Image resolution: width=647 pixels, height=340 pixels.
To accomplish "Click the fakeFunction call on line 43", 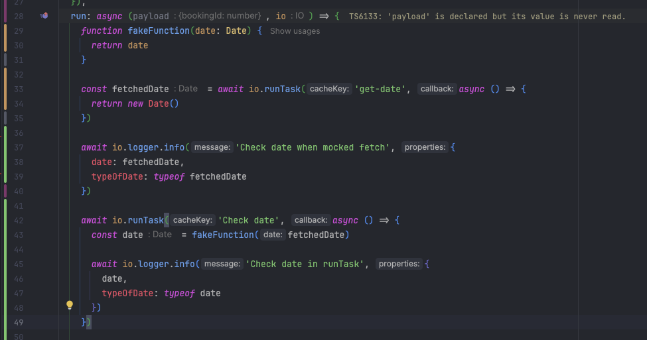I will pyautogui.click(x=223, y=235).
